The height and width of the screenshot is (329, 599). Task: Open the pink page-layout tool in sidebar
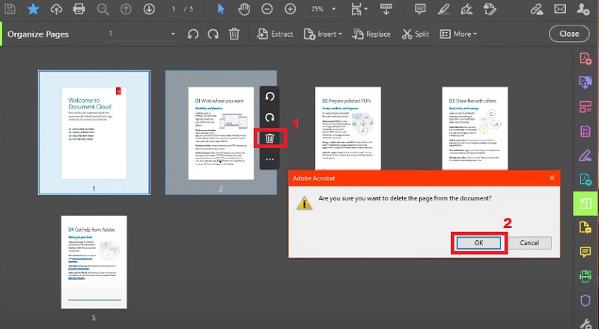coord(586,106)
